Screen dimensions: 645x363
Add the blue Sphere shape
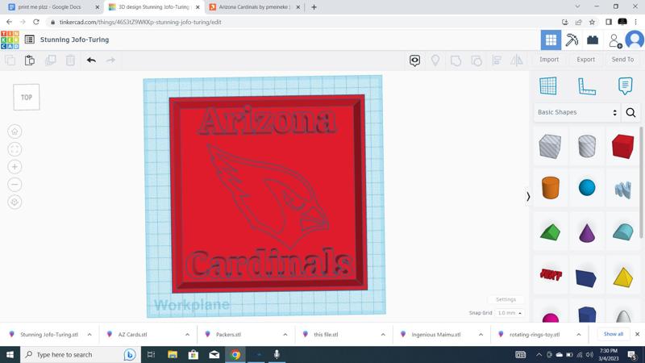[x=587, y=188]
